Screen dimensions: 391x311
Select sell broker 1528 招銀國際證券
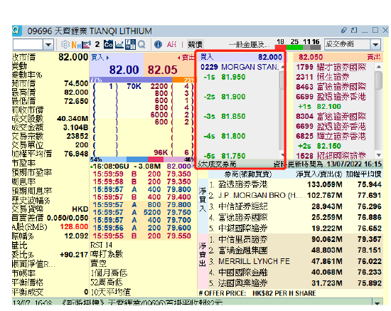coord(331,156)
